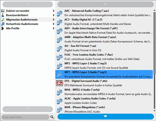Click the ALAC Apple Lossless icon
This screenshot has height=121, width=156.
click(x=59, y=101)
